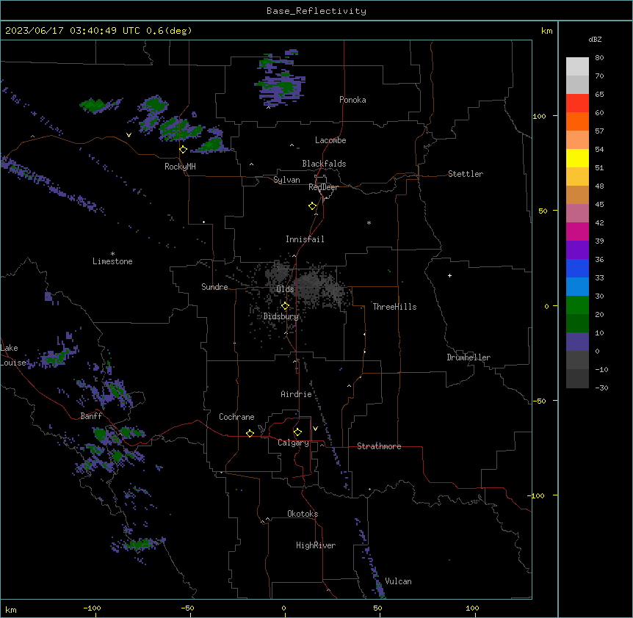The width and height of the screenshot is (633, 618).
Task: Click the Okotoks city label
Action: [x=303, y=514]
